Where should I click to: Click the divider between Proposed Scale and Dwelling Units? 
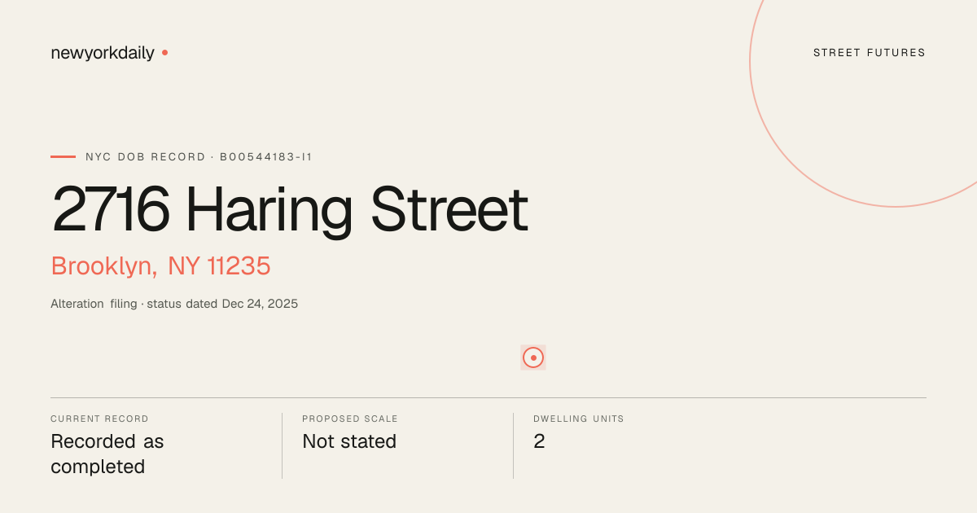coord(513,445)
